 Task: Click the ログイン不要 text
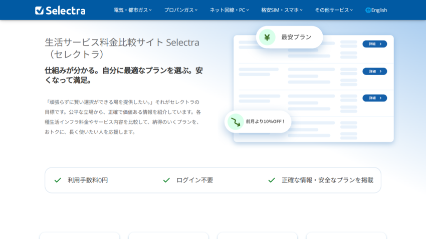tap(195, 180)
